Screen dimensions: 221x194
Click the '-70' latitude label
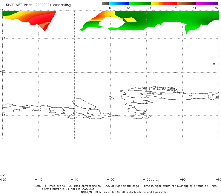coord(3,72)
